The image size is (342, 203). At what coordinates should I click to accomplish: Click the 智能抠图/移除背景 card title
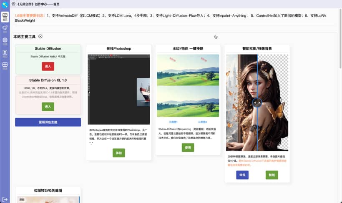257,48
